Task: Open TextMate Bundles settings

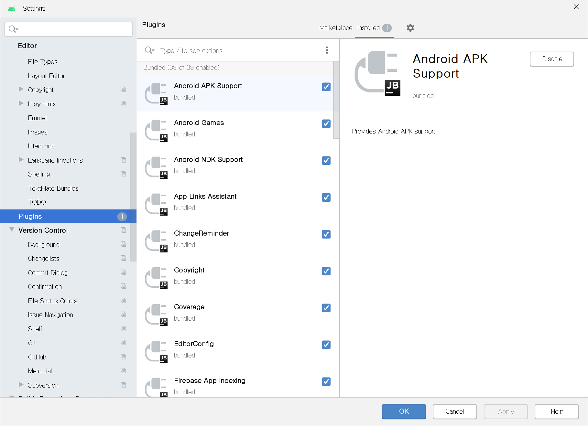Action: [x=53, y=188]
